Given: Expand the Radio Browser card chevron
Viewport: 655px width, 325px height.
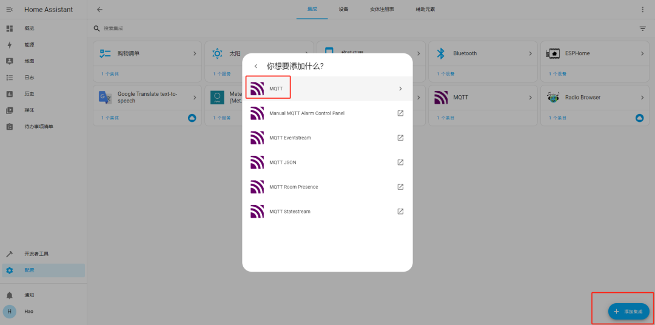Looking at the screenshot, I should 642,98.
